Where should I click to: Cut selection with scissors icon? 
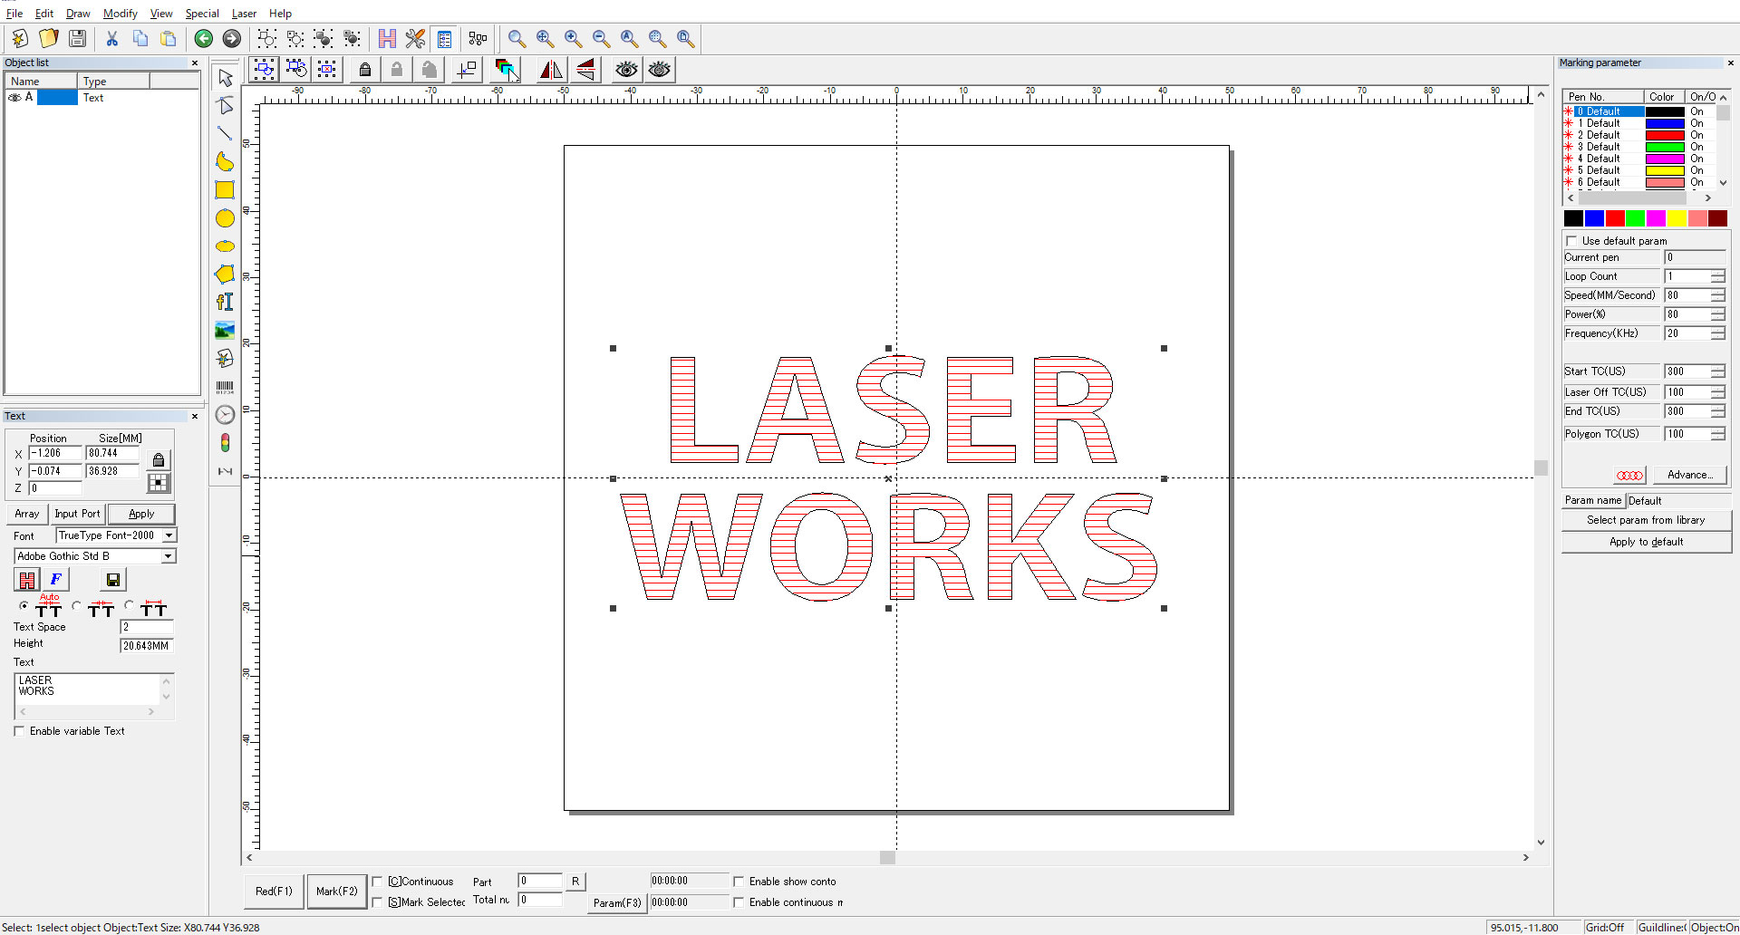[111, 38]
